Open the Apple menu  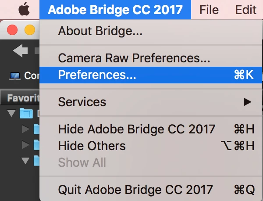(25, 9)
